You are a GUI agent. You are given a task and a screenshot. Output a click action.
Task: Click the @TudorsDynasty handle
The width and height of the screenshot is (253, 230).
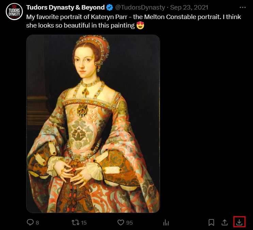[x=140, y=7]
